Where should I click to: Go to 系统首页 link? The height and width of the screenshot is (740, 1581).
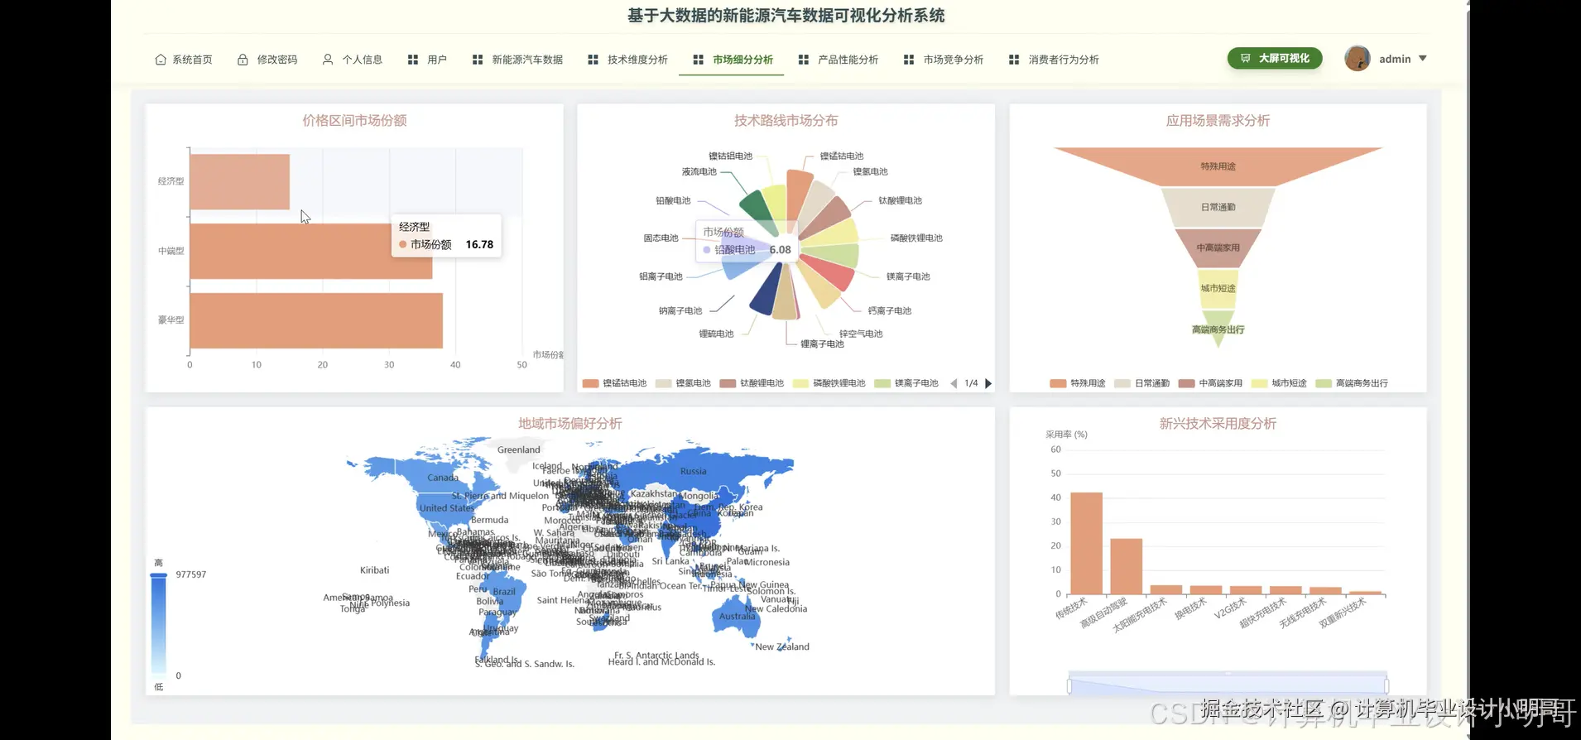pyautogui.click(x=184, y=60)
